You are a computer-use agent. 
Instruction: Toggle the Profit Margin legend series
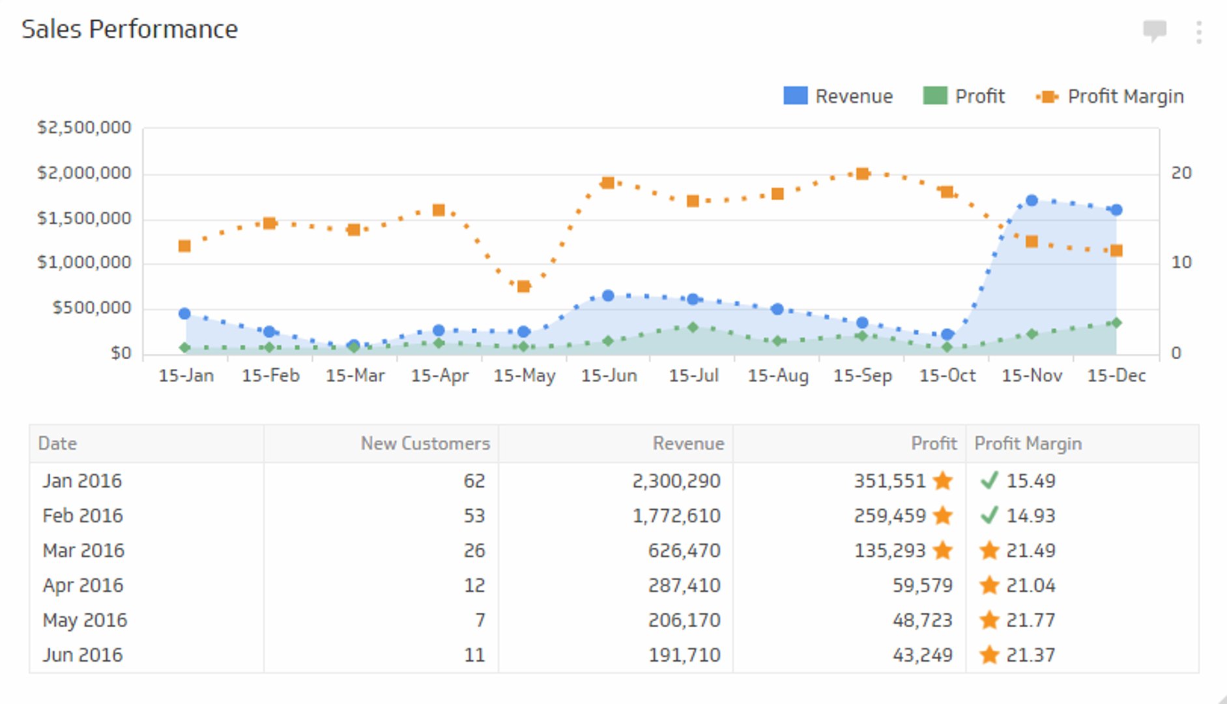pos(1110,96)
